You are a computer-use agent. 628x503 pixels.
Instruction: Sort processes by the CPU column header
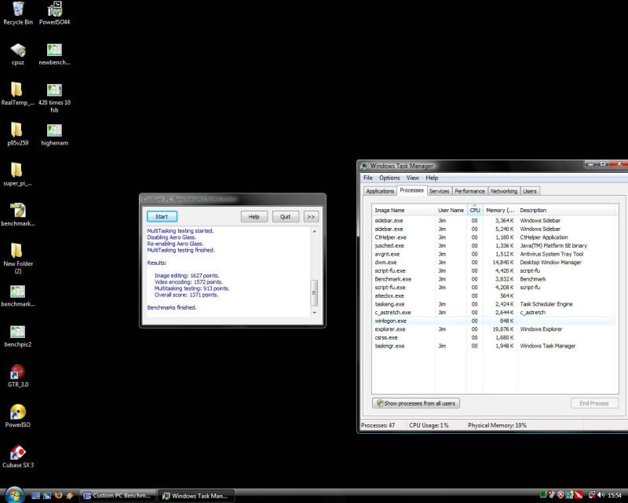pyautogui.click(x=474, y=211)
